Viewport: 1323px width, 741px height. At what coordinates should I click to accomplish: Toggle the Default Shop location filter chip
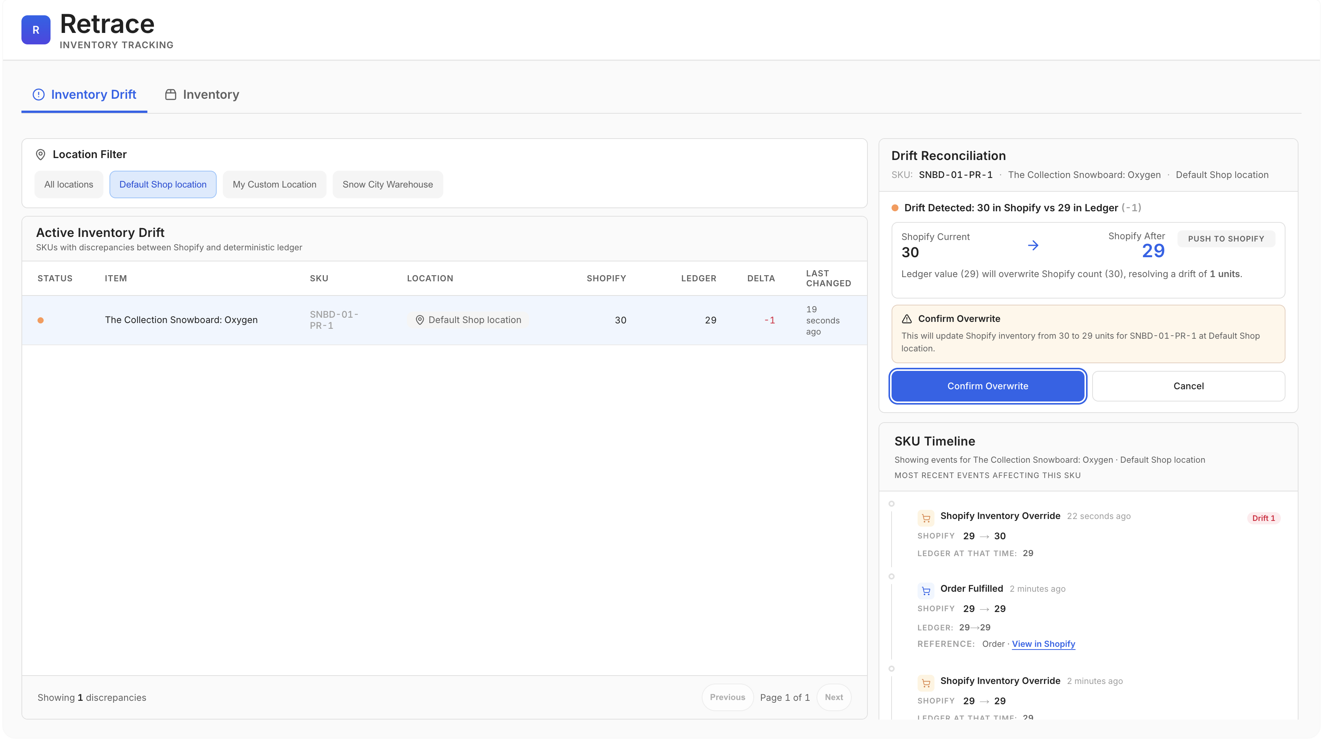(x=163, y=184)
